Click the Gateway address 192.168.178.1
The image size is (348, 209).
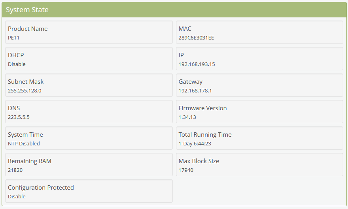195,91
